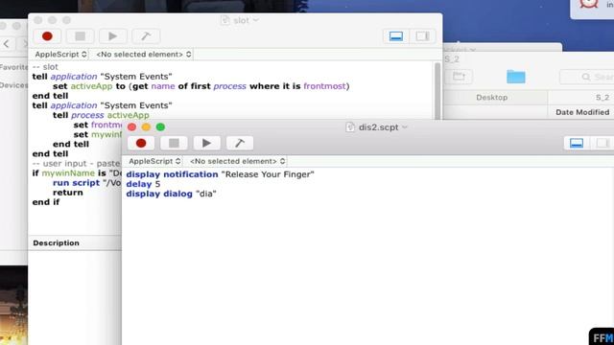Image resolution: width=614 pixels, height=345 pixels.
Task: Toggle bottom pane view in slot window
Action: [396, 36]
